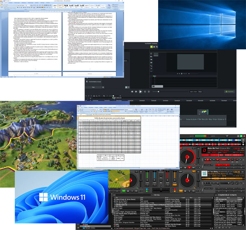
Task: Click the top red DJ deck jog wheel
Action: [187, 157]
